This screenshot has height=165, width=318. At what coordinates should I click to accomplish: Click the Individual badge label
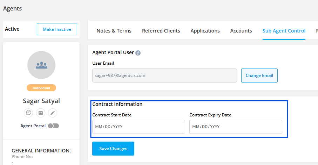pyautogui.click(x=41, y=88)
